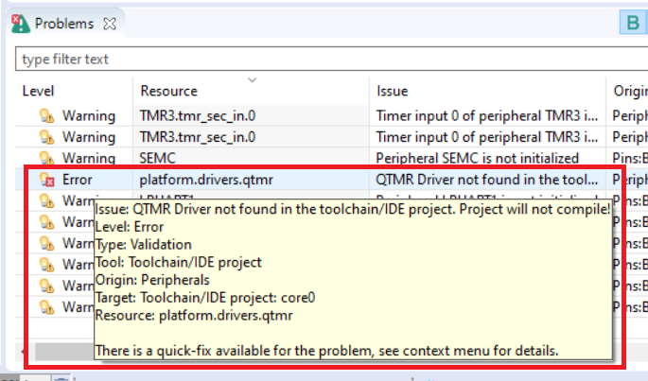Viewport: 648px width, 381px height.
Task: Sort by the Resource column header
Action: pyautogui.click(x=168, y=91)
